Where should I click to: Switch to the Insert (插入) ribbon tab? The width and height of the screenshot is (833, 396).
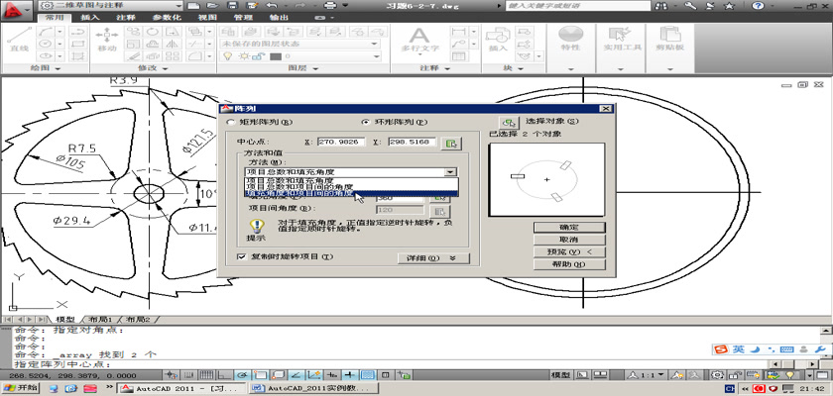(x=89, y=18)
